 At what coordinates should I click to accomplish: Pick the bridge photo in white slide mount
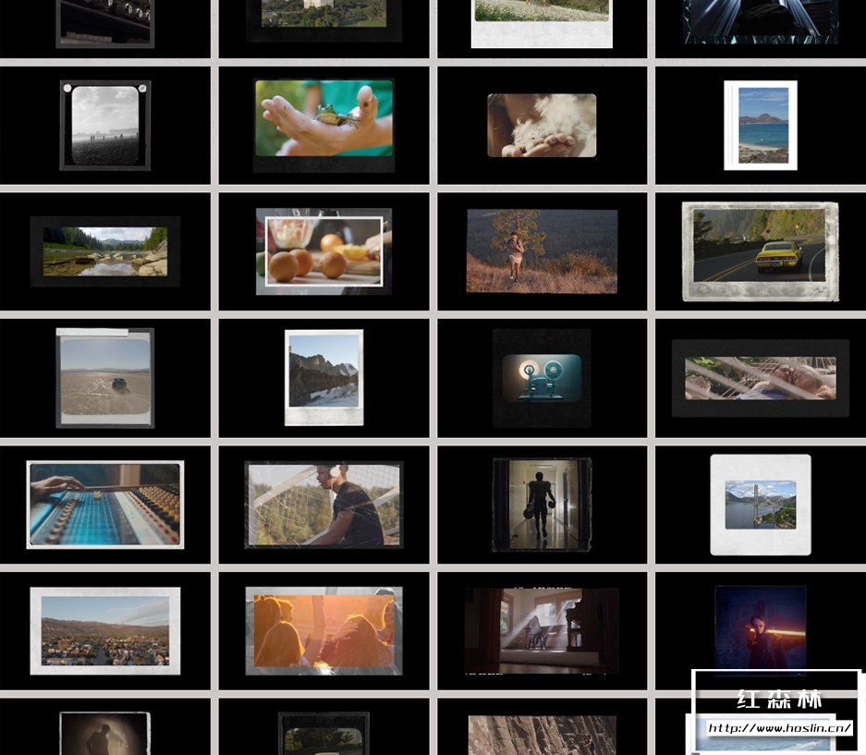point(761,505)
